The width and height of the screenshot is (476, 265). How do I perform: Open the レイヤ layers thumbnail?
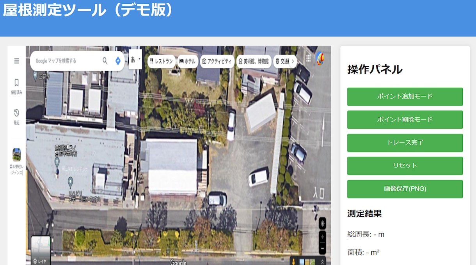41,250
